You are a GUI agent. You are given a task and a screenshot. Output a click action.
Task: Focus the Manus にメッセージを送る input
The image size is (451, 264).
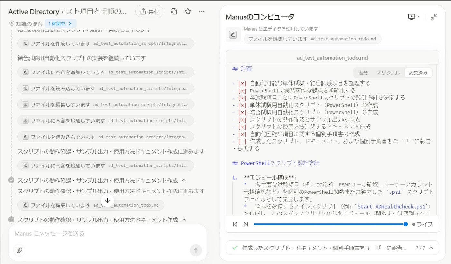pos(108,233)
